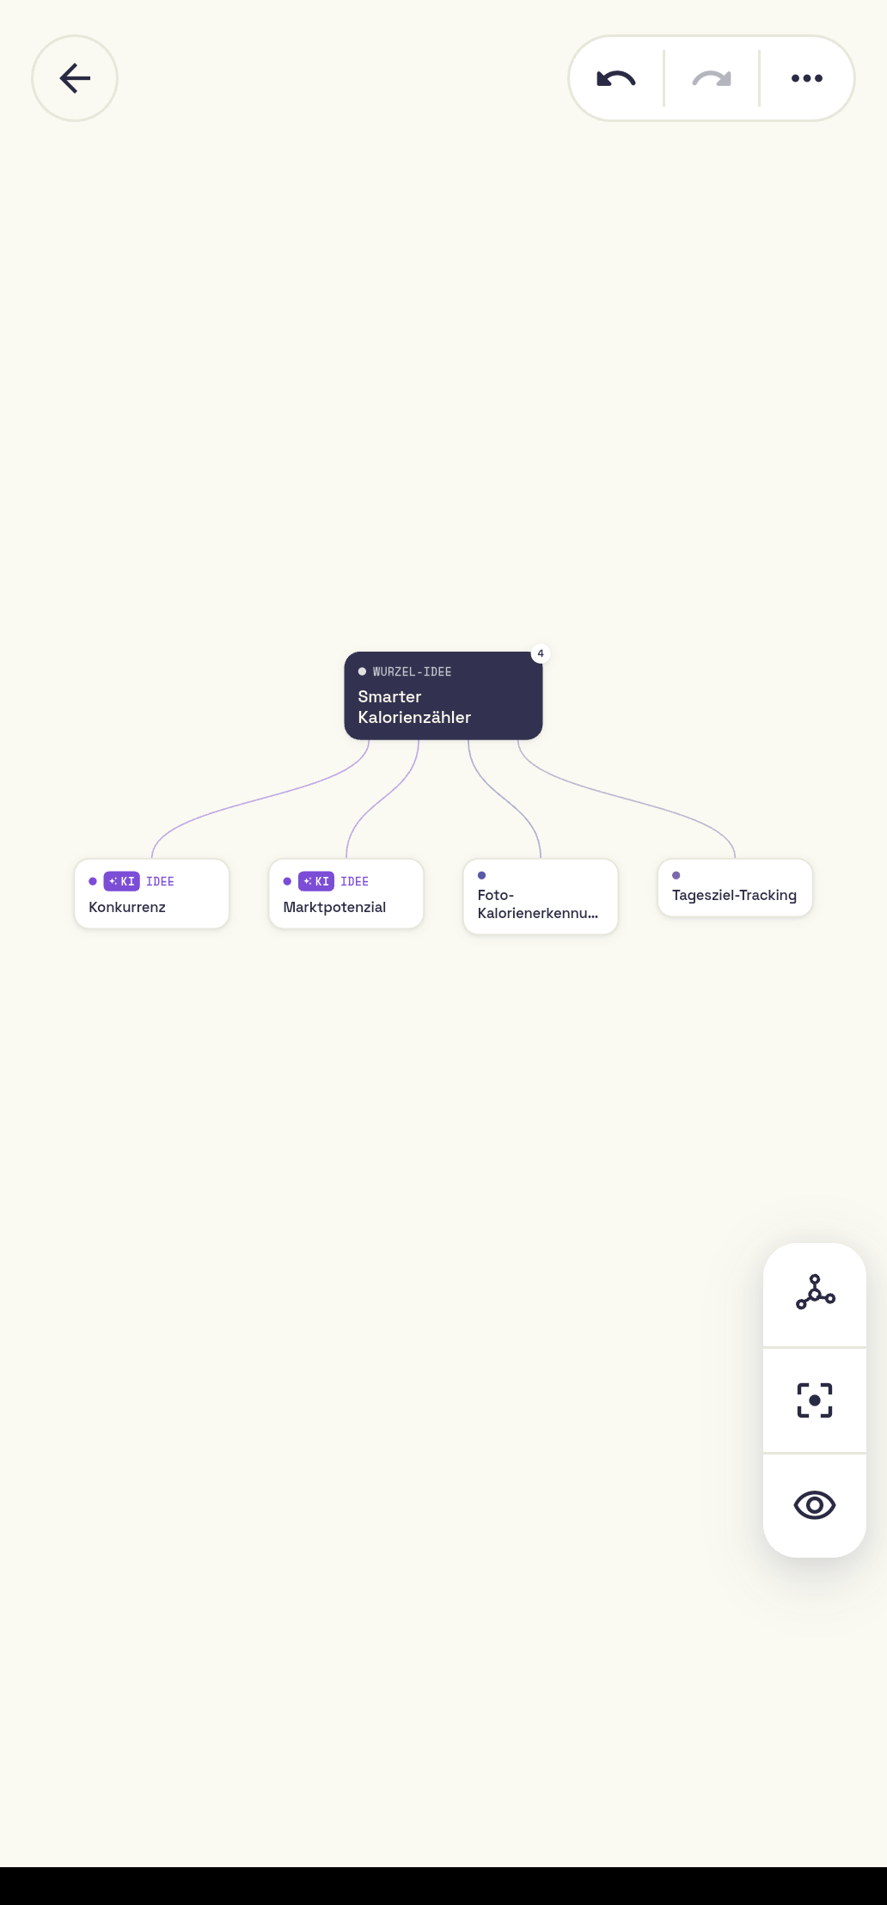
Task: Open the three-dot more options menu
Action: [807, 78]
